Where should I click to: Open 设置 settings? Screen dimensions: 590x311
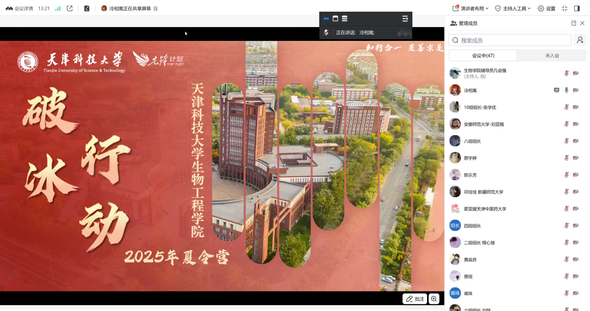pyautogui.click(x=547, y=9)
